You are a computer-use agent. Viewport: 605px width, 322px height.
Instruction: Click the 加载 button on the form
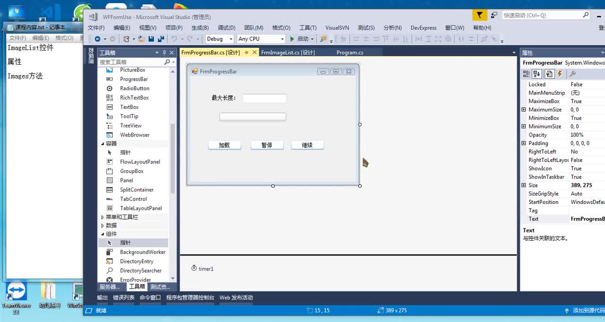(225, 145)
